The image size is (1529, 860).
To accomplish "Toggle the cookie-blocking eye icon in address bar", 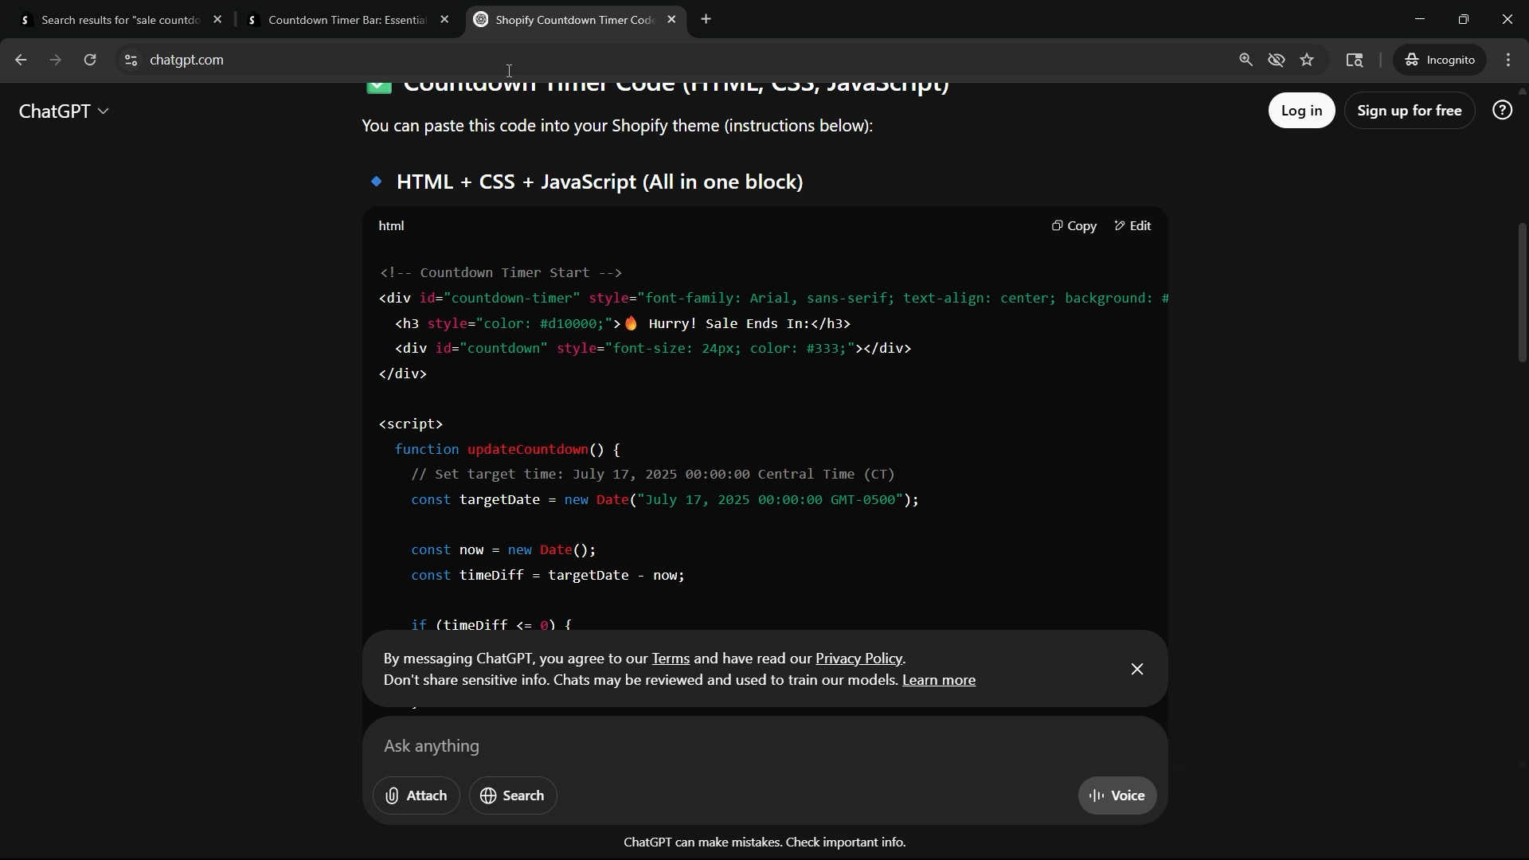I will [x=1276, y=60].
